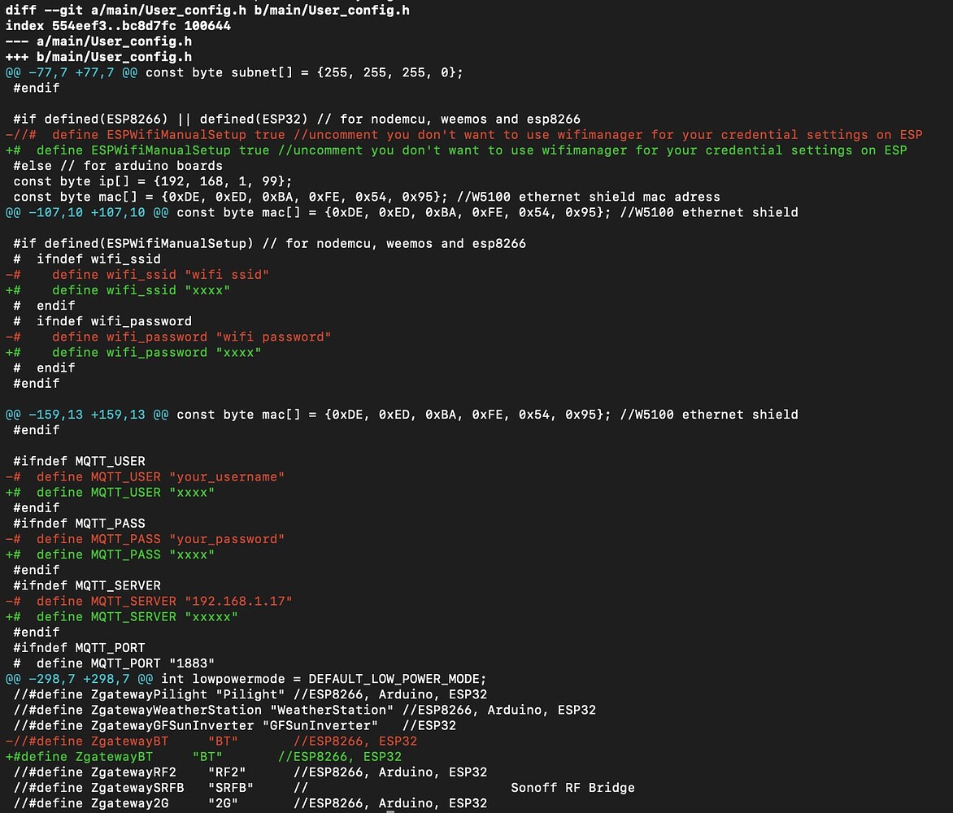Image resolution: width=953 pixels, height=813 pixels.
Task: Click the removed red ESPWifiManualSetup line
Action: point(463,135)
